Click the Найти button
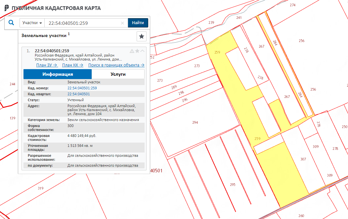This screenshot has width=348, height=219. [x=138, y=23]
